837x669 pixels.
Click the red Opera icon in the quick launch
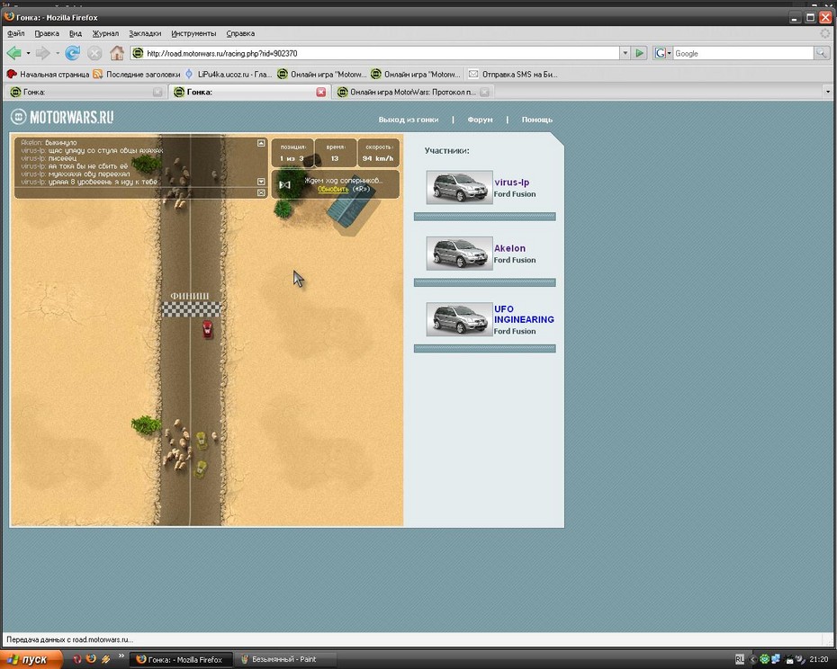pos(77,659)
